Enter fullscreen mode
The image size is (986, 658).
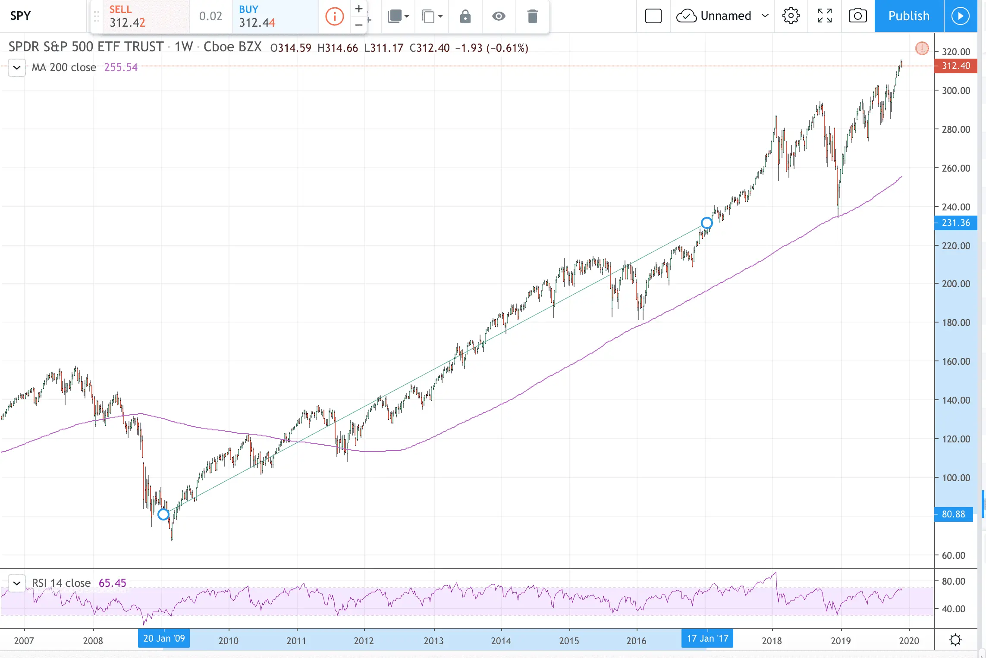click(824, 16)
